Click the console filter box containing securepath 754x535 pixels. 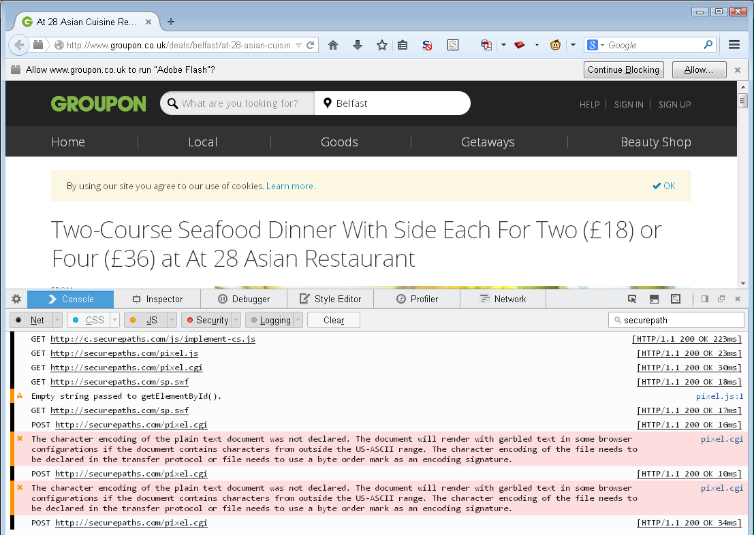tap(676, 320)
